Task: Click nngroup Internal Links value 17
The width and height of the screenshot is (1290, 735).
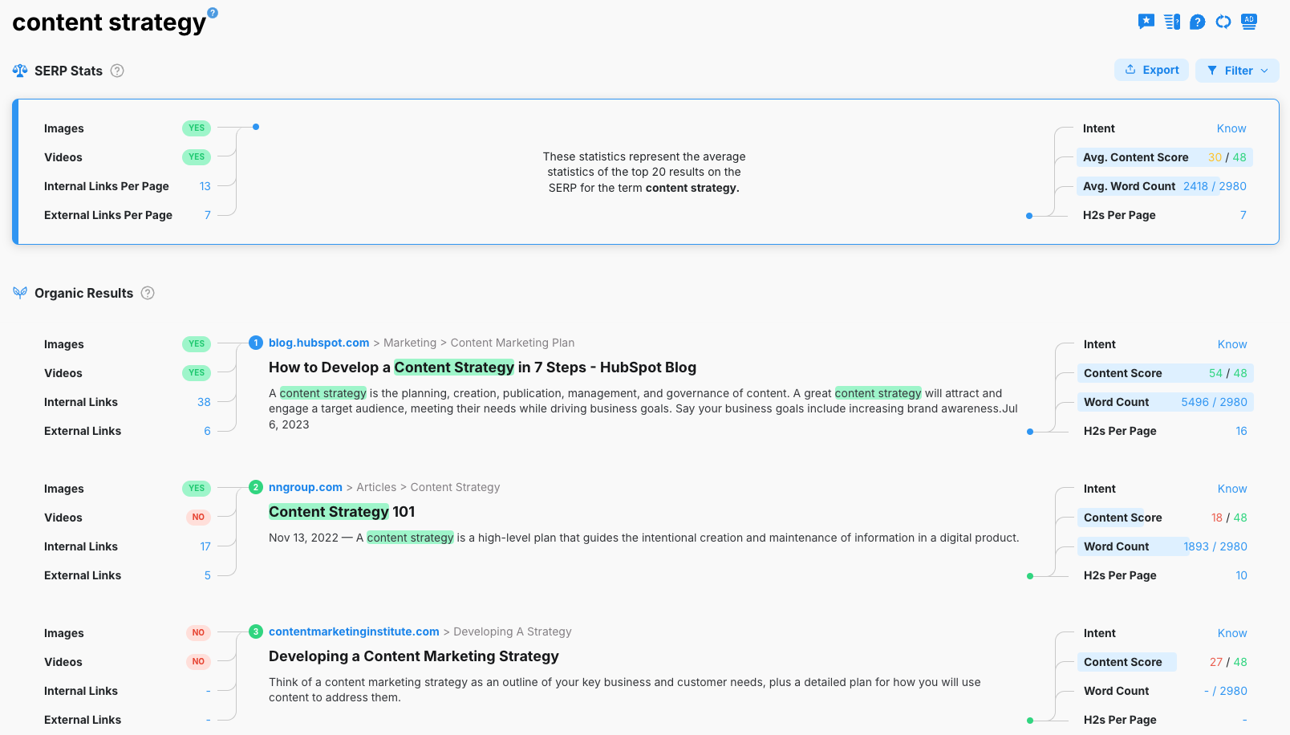Action: [x=205, y=546]
